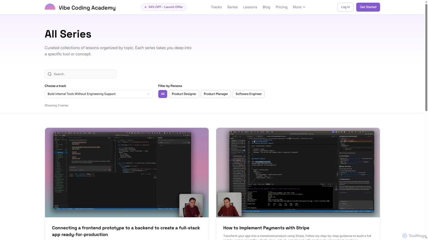This screenshot has width=428, height=240.
Task: Open the frontend-to-backend series thumbnail
Action: pyautogui.click(x=127, y=172)
